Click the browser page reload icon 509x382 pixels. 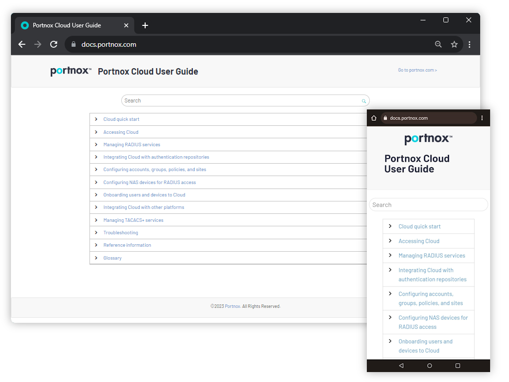54,44
